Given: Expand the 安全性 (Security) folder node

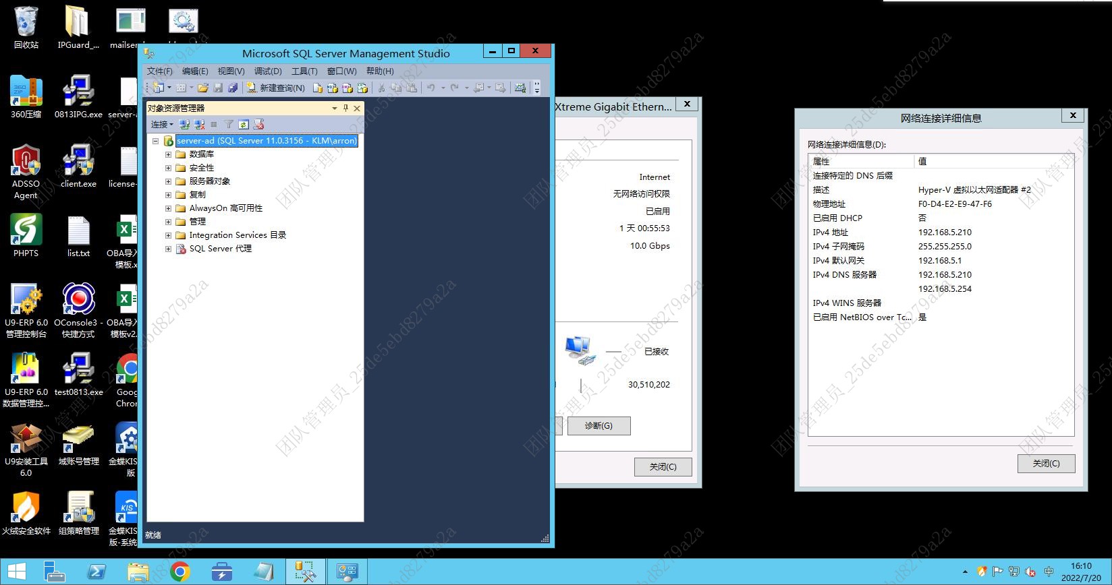Looking at the screenshot, I should click(x=168, y=168).
